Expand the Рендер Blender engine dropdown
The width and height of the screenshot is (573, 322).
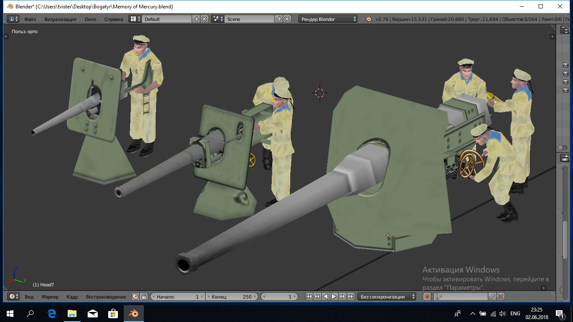click(328, 19)
